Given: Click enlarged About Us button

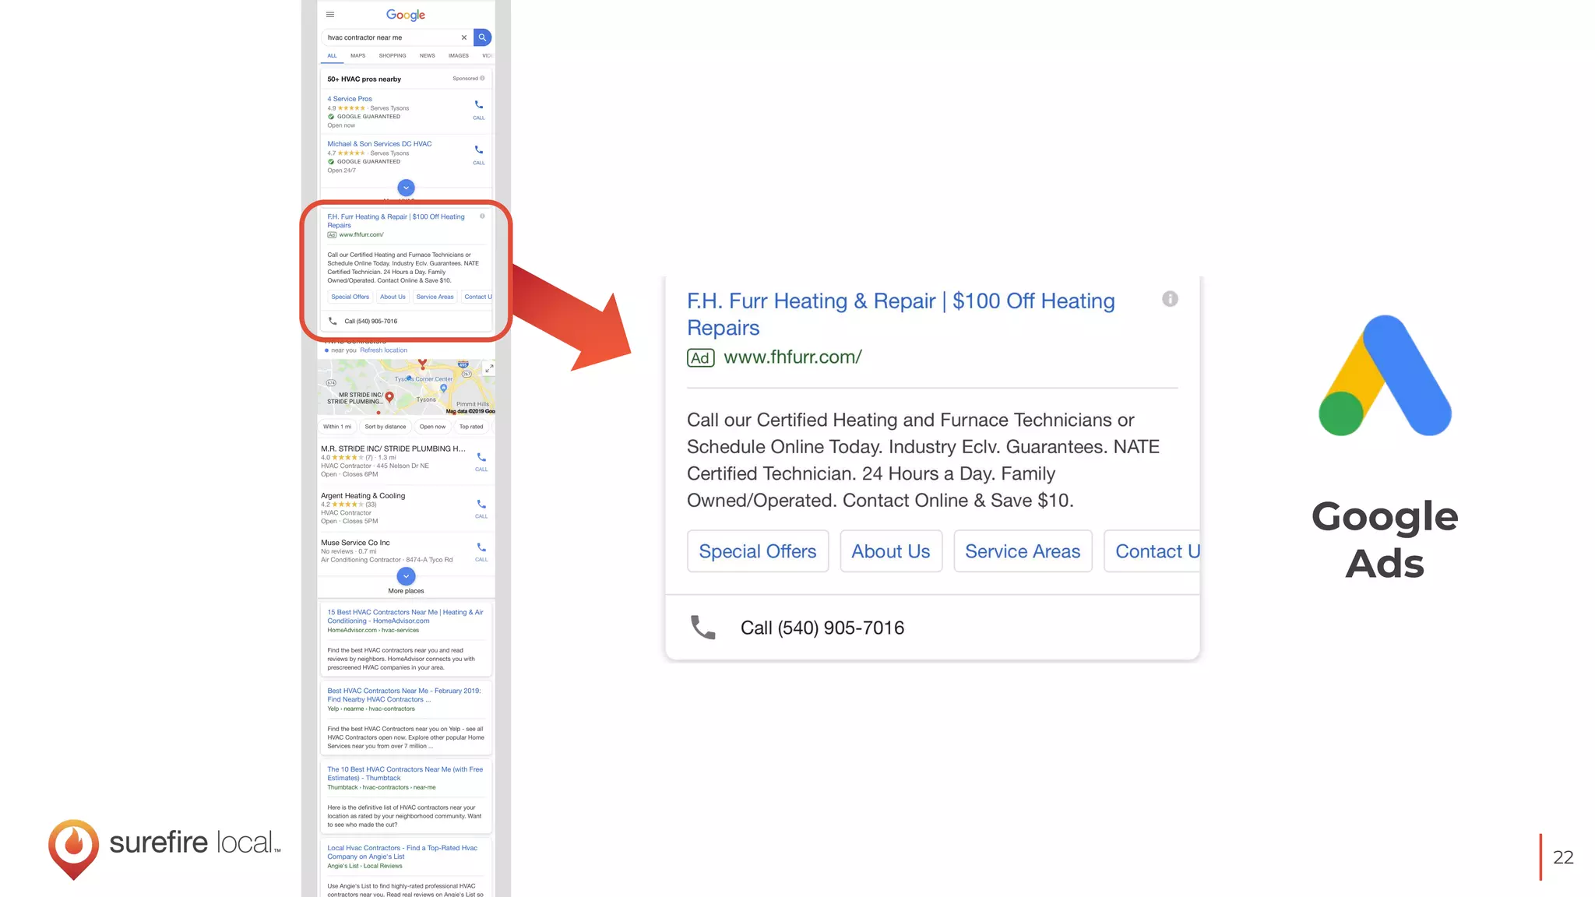Looking at the screenshot, I should 891,551.
